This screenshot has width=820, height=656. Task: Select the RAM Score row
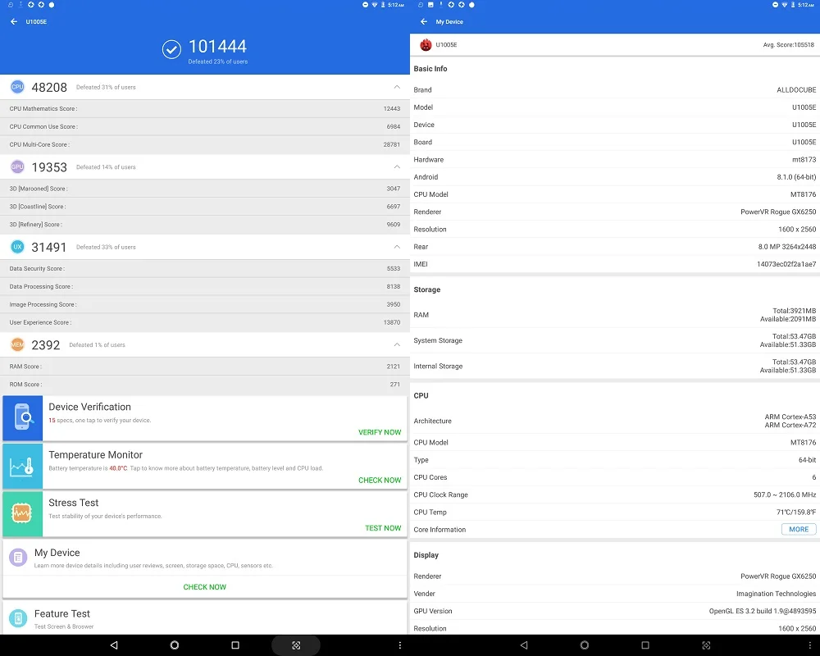pyautogui.click(x=205, y=367)
